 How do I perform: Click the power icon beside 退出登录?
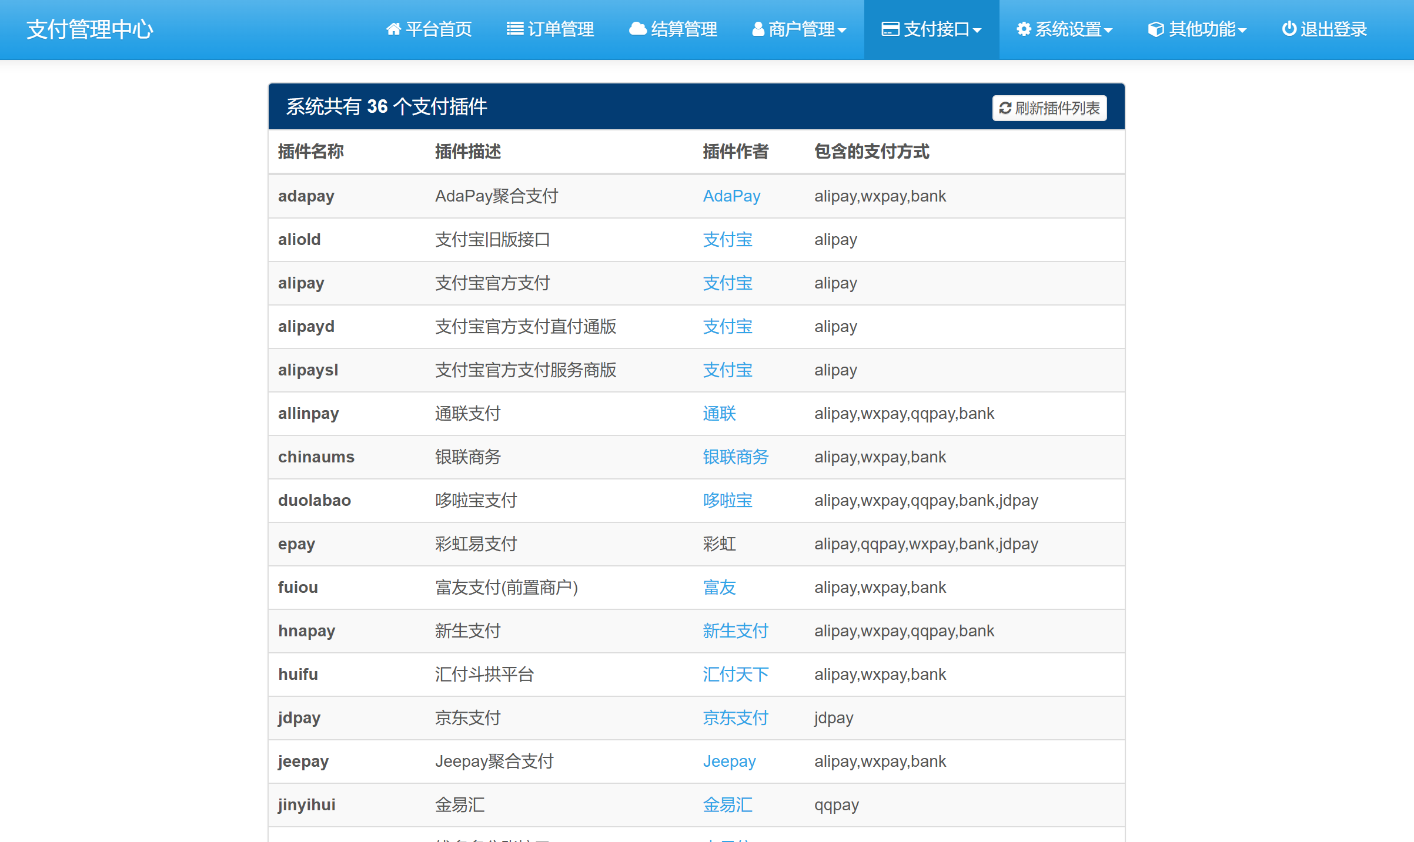pos(1289,29)
